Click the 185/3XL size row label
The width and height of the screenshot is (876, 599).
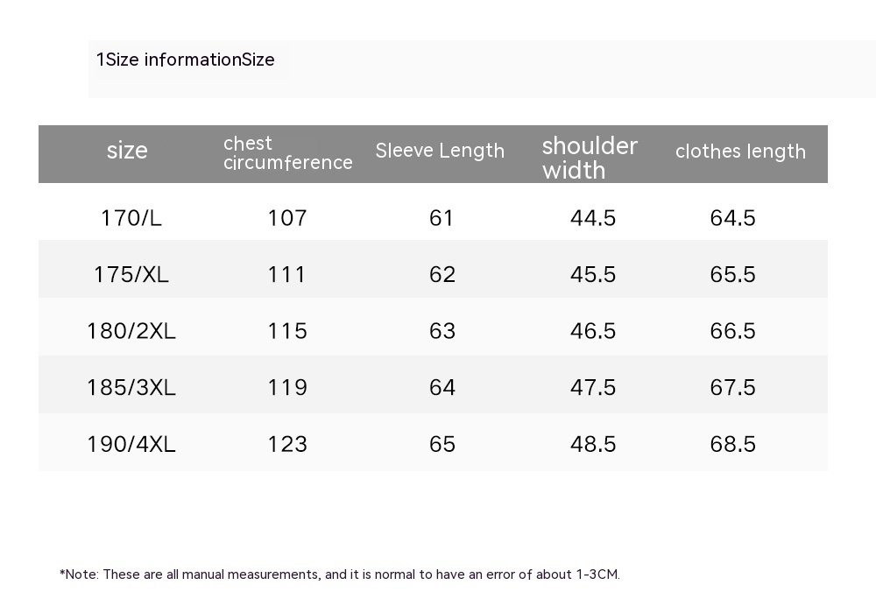(x=131, y=387)
